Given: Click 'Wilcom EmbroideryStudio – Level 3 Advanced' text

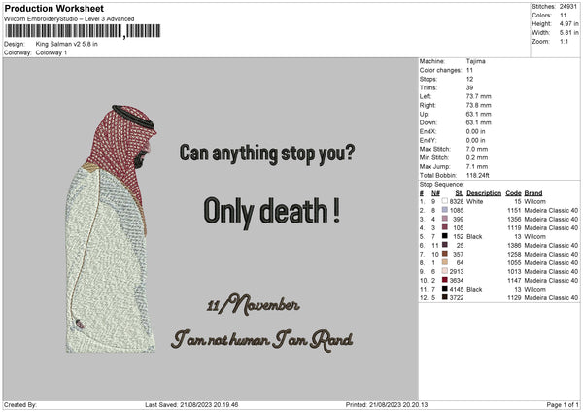Looking at the screenshot, I should (x=69, y=19).
